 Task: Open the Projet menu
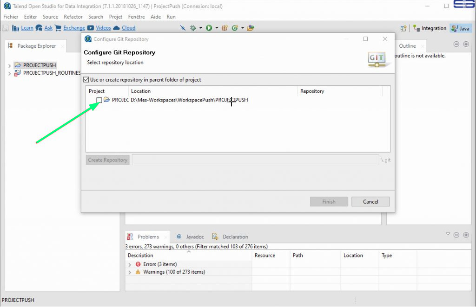pos(116,17)
